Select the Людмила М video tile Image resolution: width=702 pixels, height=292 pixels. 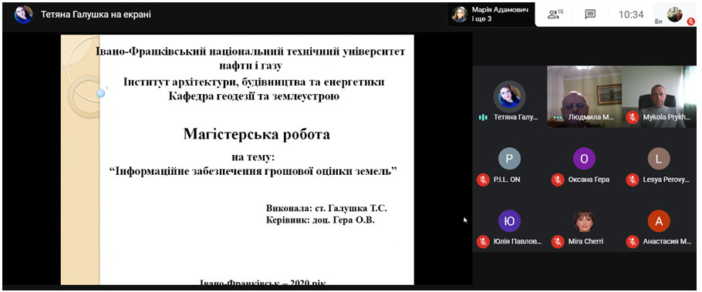click(584, 96)
